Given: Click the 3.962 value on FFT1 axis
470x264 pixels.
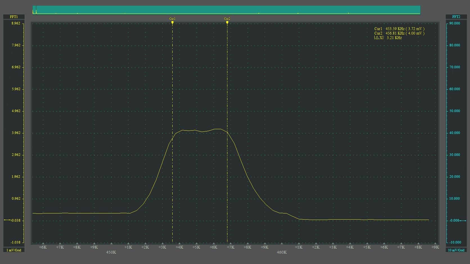Looking at the screenshot, I should pyautogui.click(x=16, y=133).
